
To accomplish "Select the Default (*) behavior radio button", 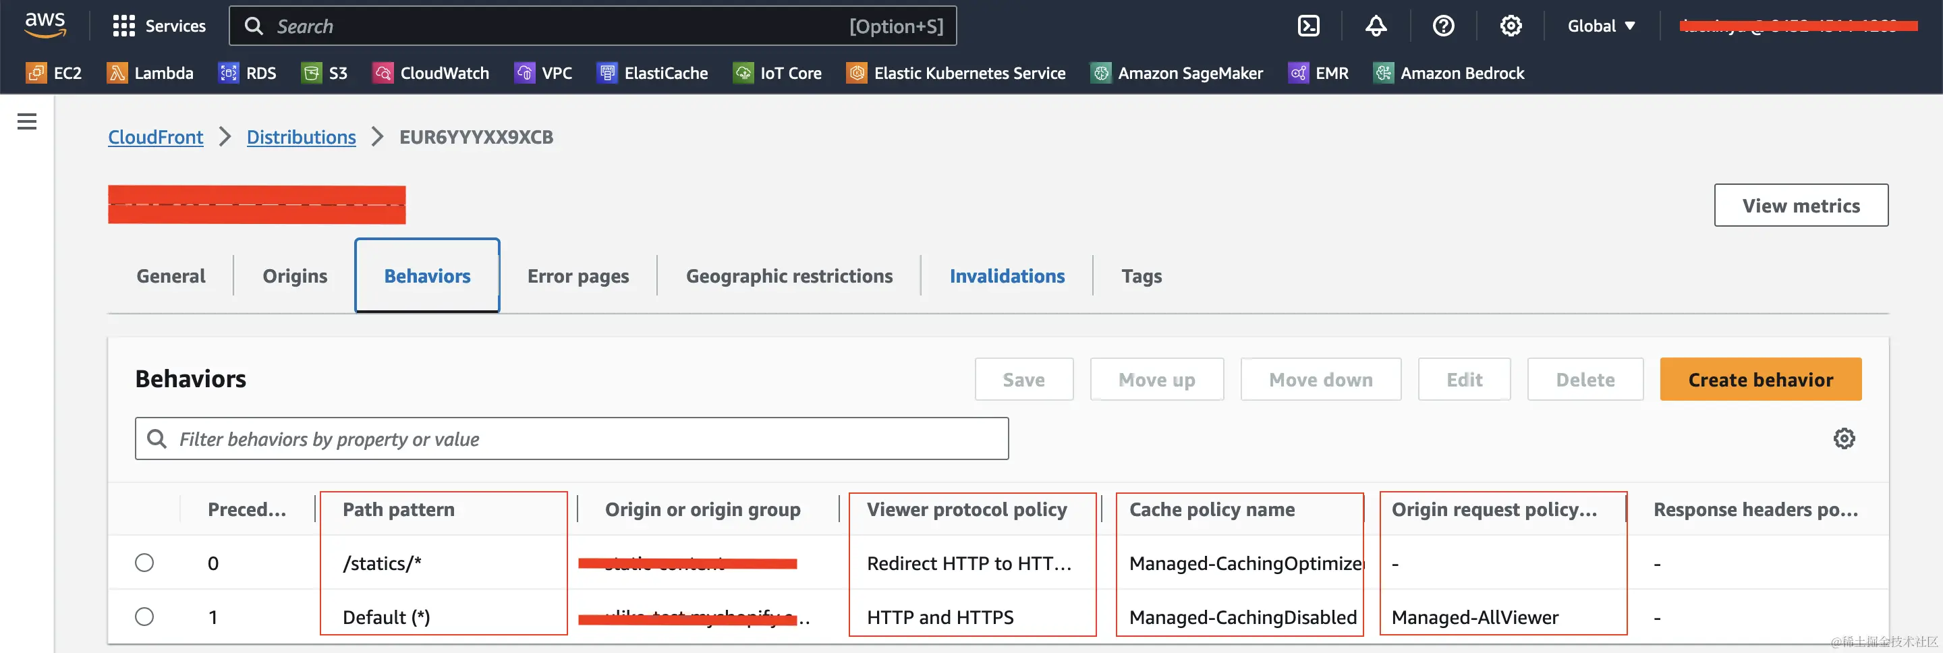I will point(144,617).
